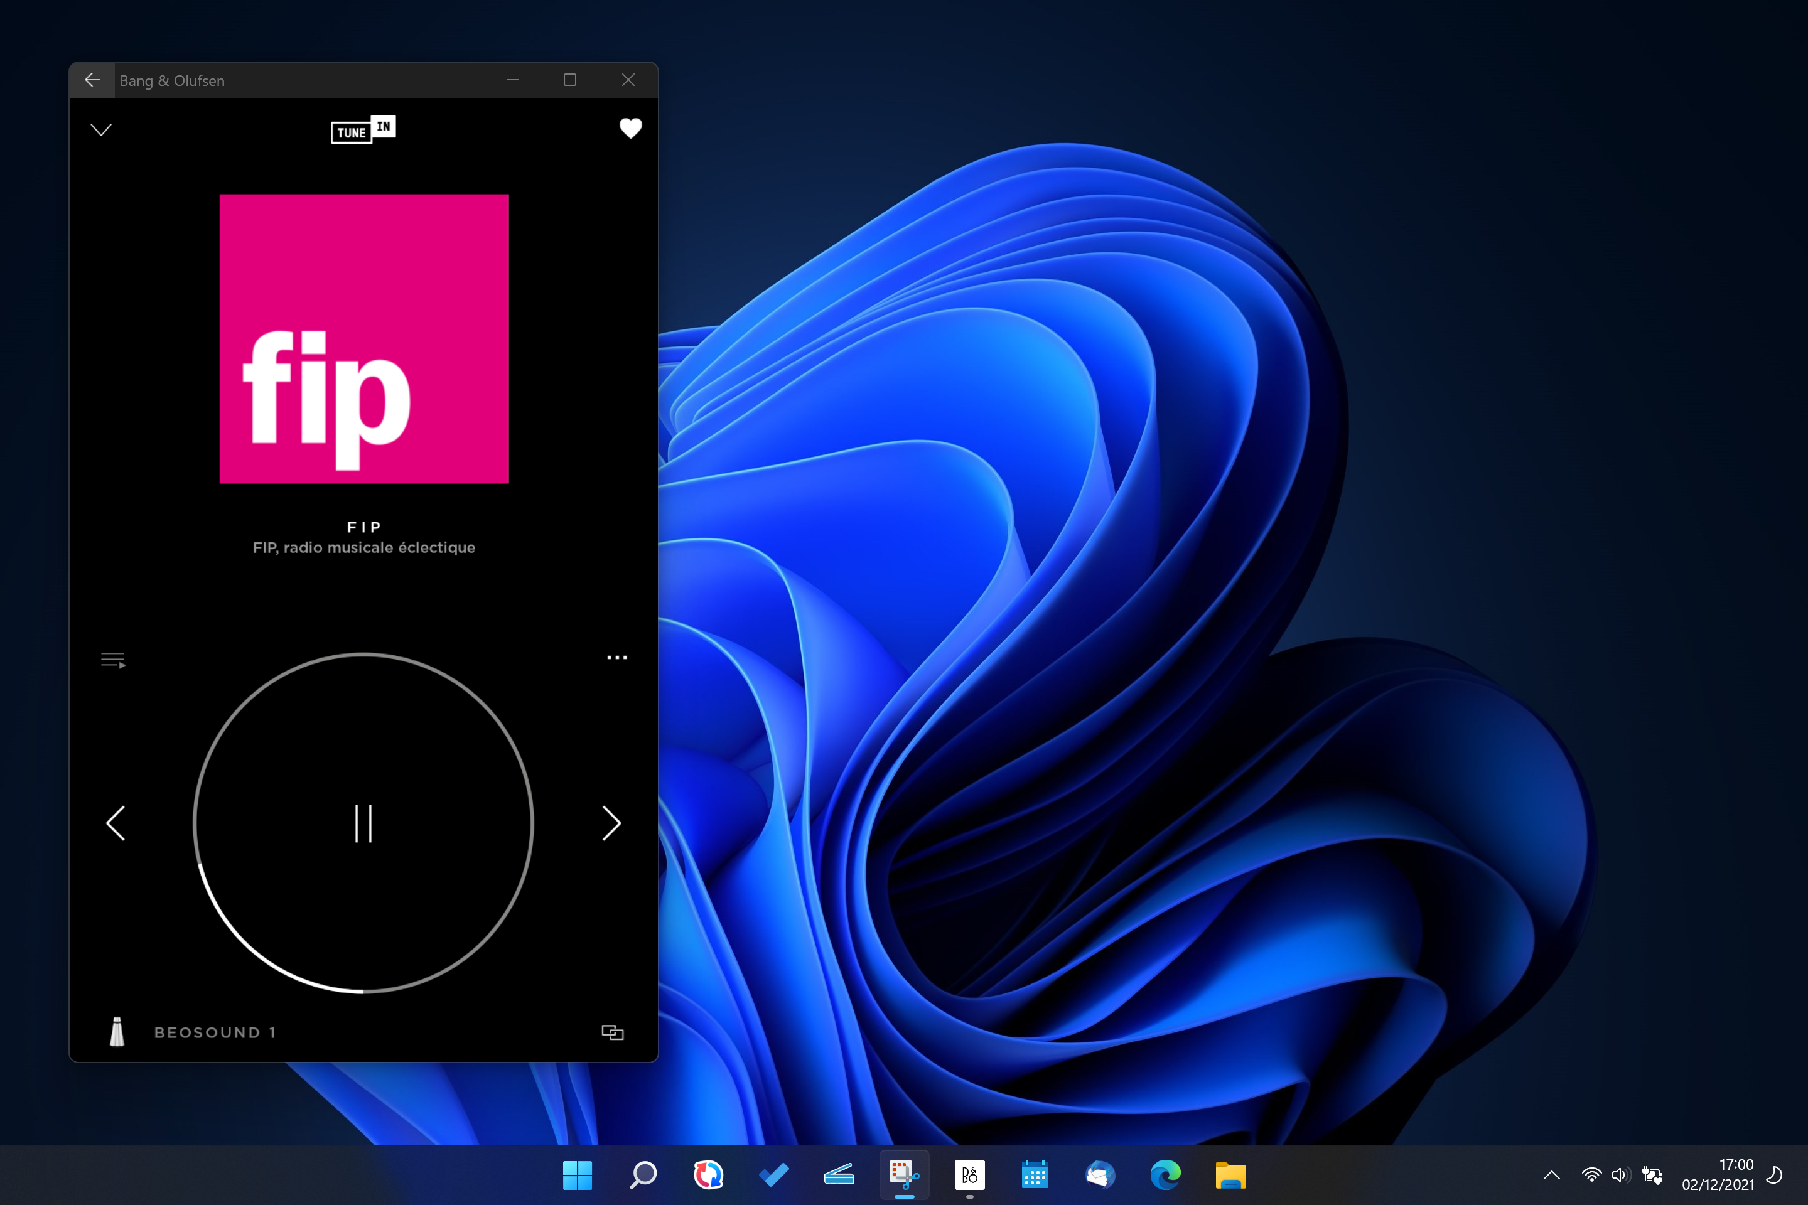Click the FIP station cover art
This screenshot has height=1205, width=1808.
pos(363,338)
